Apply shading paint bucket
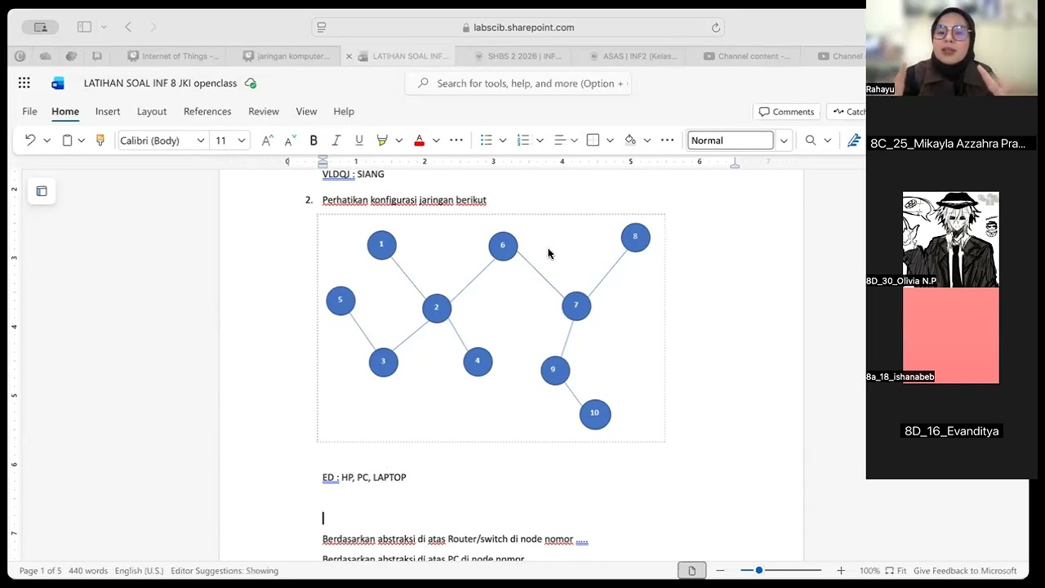The image size is (1045, 588). point(630,140)
